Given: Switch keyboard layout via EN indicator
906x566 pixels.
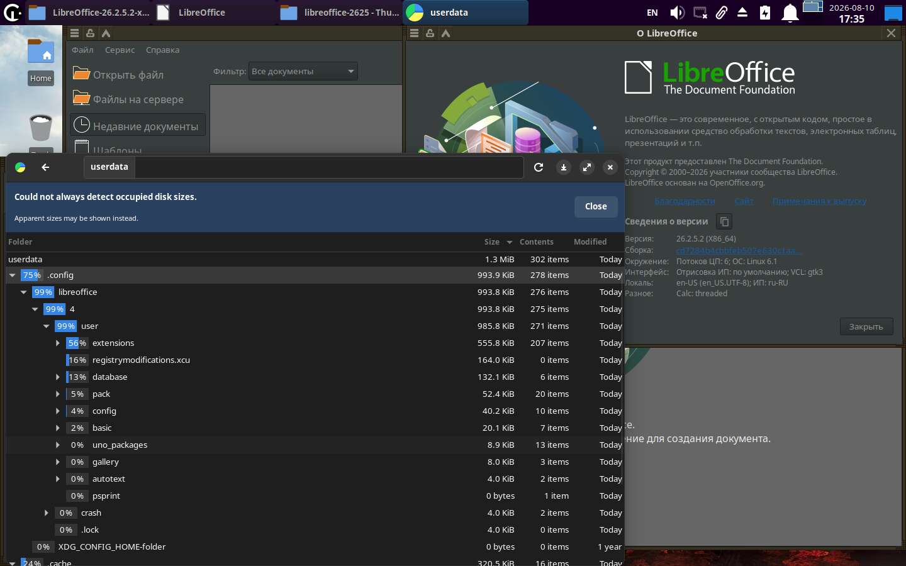Looking at the screenshot, I should pos(652,13).
